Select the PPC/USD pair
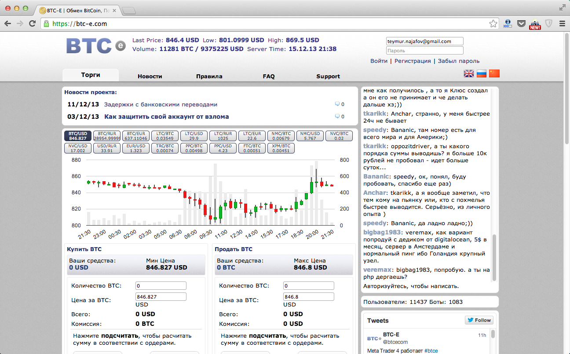The height and width of the screenshot is (354, 570). click(x=223, y=148)
